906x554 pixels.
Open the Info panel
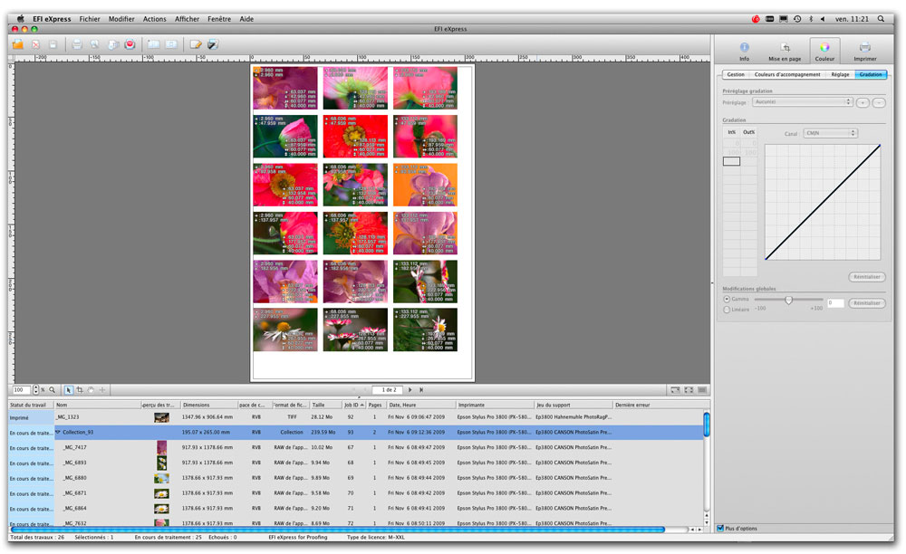point(744,51)
